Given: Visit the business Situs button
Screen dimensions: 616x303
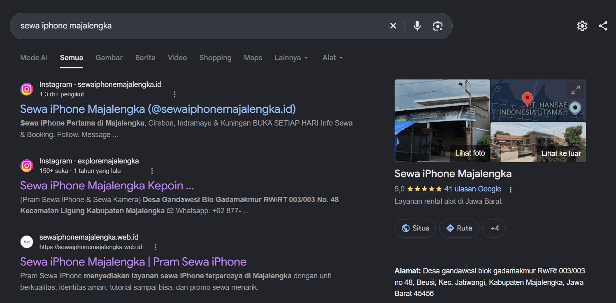Looking at the screenshot, I should tap(415, 228).
